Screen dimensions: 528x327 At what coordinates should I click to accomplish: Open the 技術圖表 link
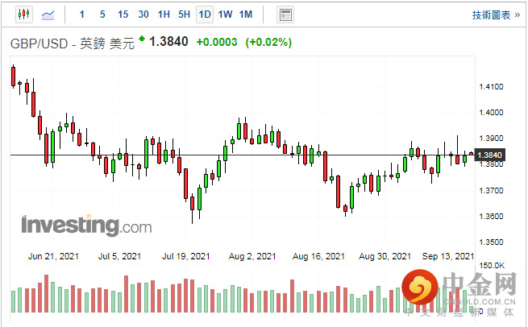(491, 14)
